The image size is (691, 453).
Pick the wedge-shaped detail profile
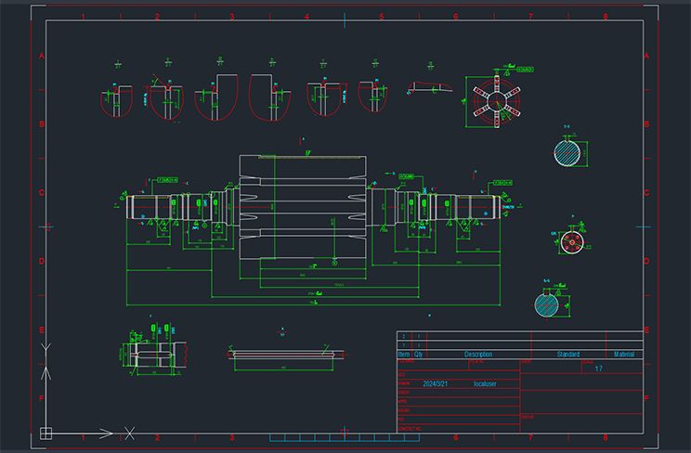pos(431,88)
